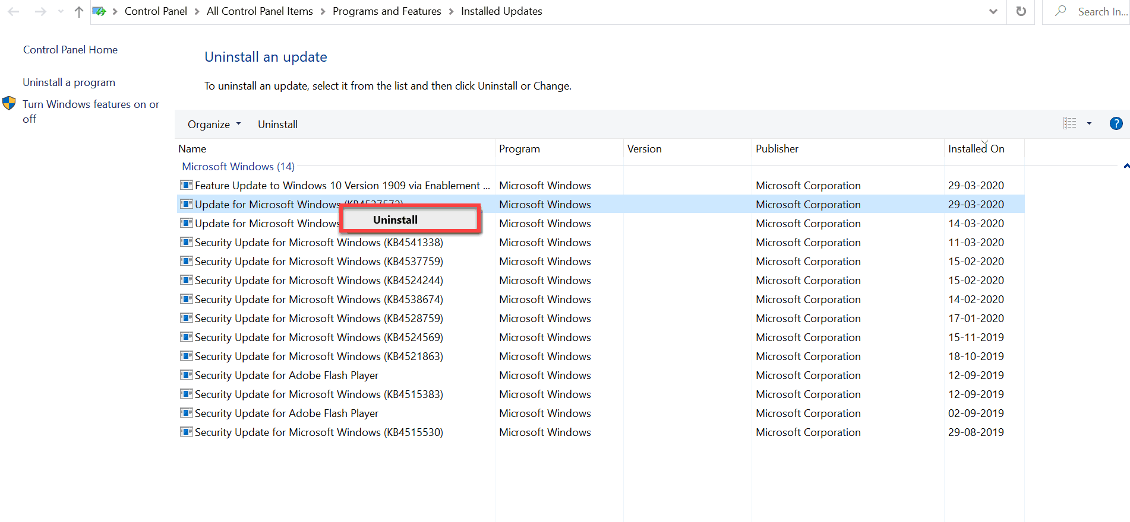The height and width of the screenshot is (522, 1130).
Task: Open address bar history dropdown
Action: pyautogui.click(x=993, y=11)
